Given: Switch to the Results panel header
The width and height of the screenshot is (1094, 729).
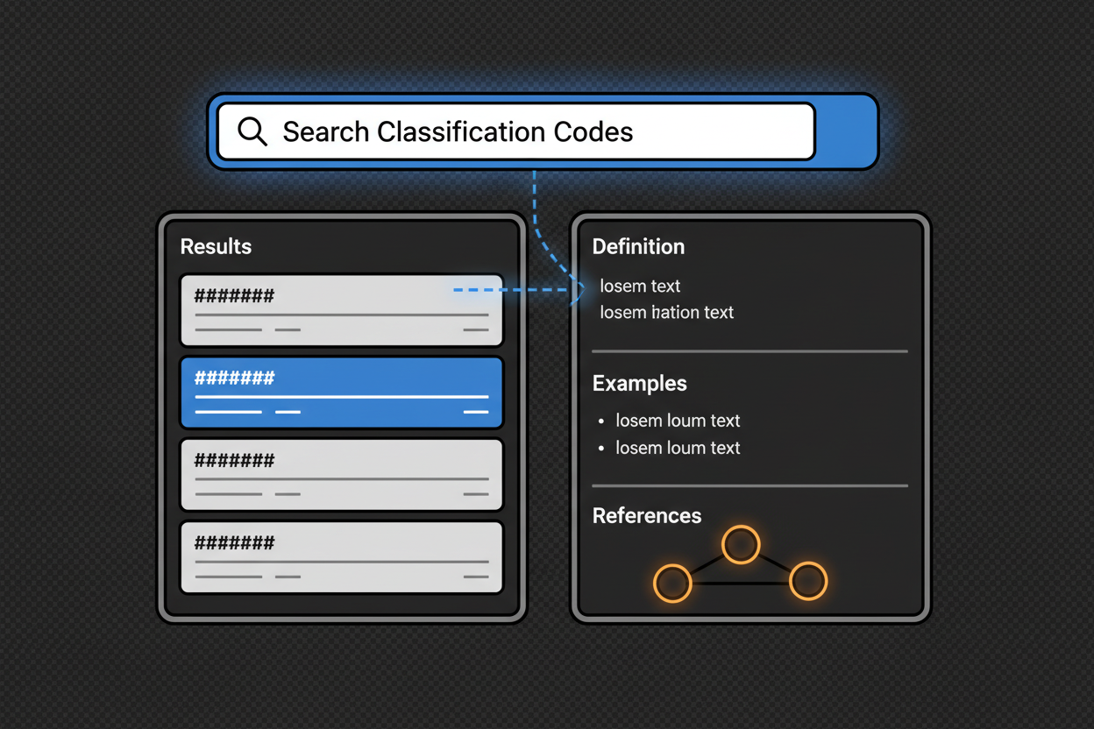Looking at the screenshot, I should (216, 247).
